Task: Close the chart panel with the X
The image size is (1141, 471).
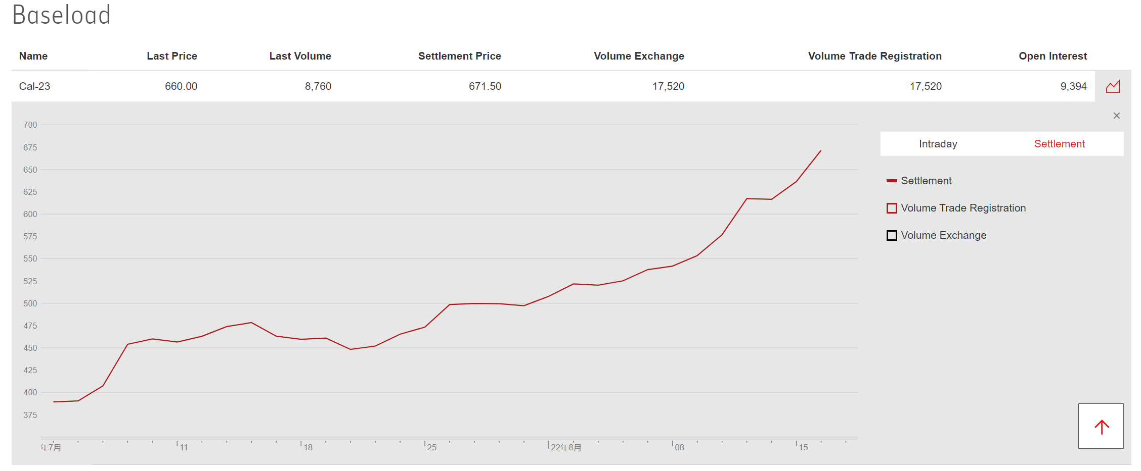Action: pos(1117,116)
